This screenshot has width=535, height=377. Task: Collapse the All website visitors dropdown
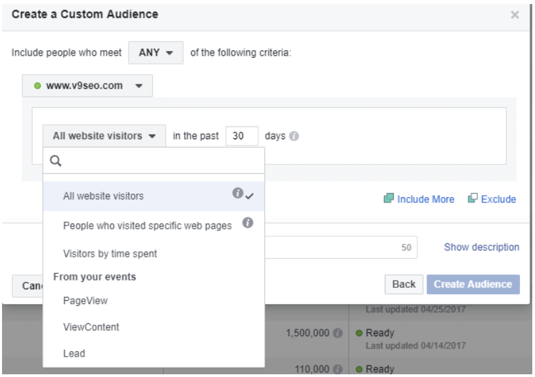[104, 136]
